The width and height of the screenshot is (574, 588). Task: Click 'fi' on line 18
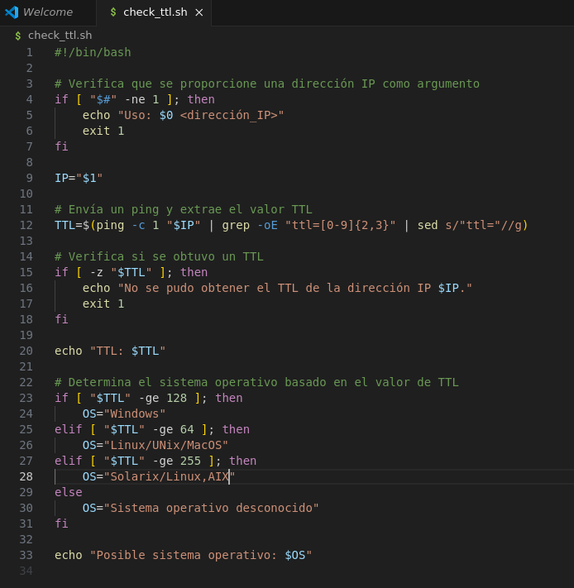pos(61,319)
